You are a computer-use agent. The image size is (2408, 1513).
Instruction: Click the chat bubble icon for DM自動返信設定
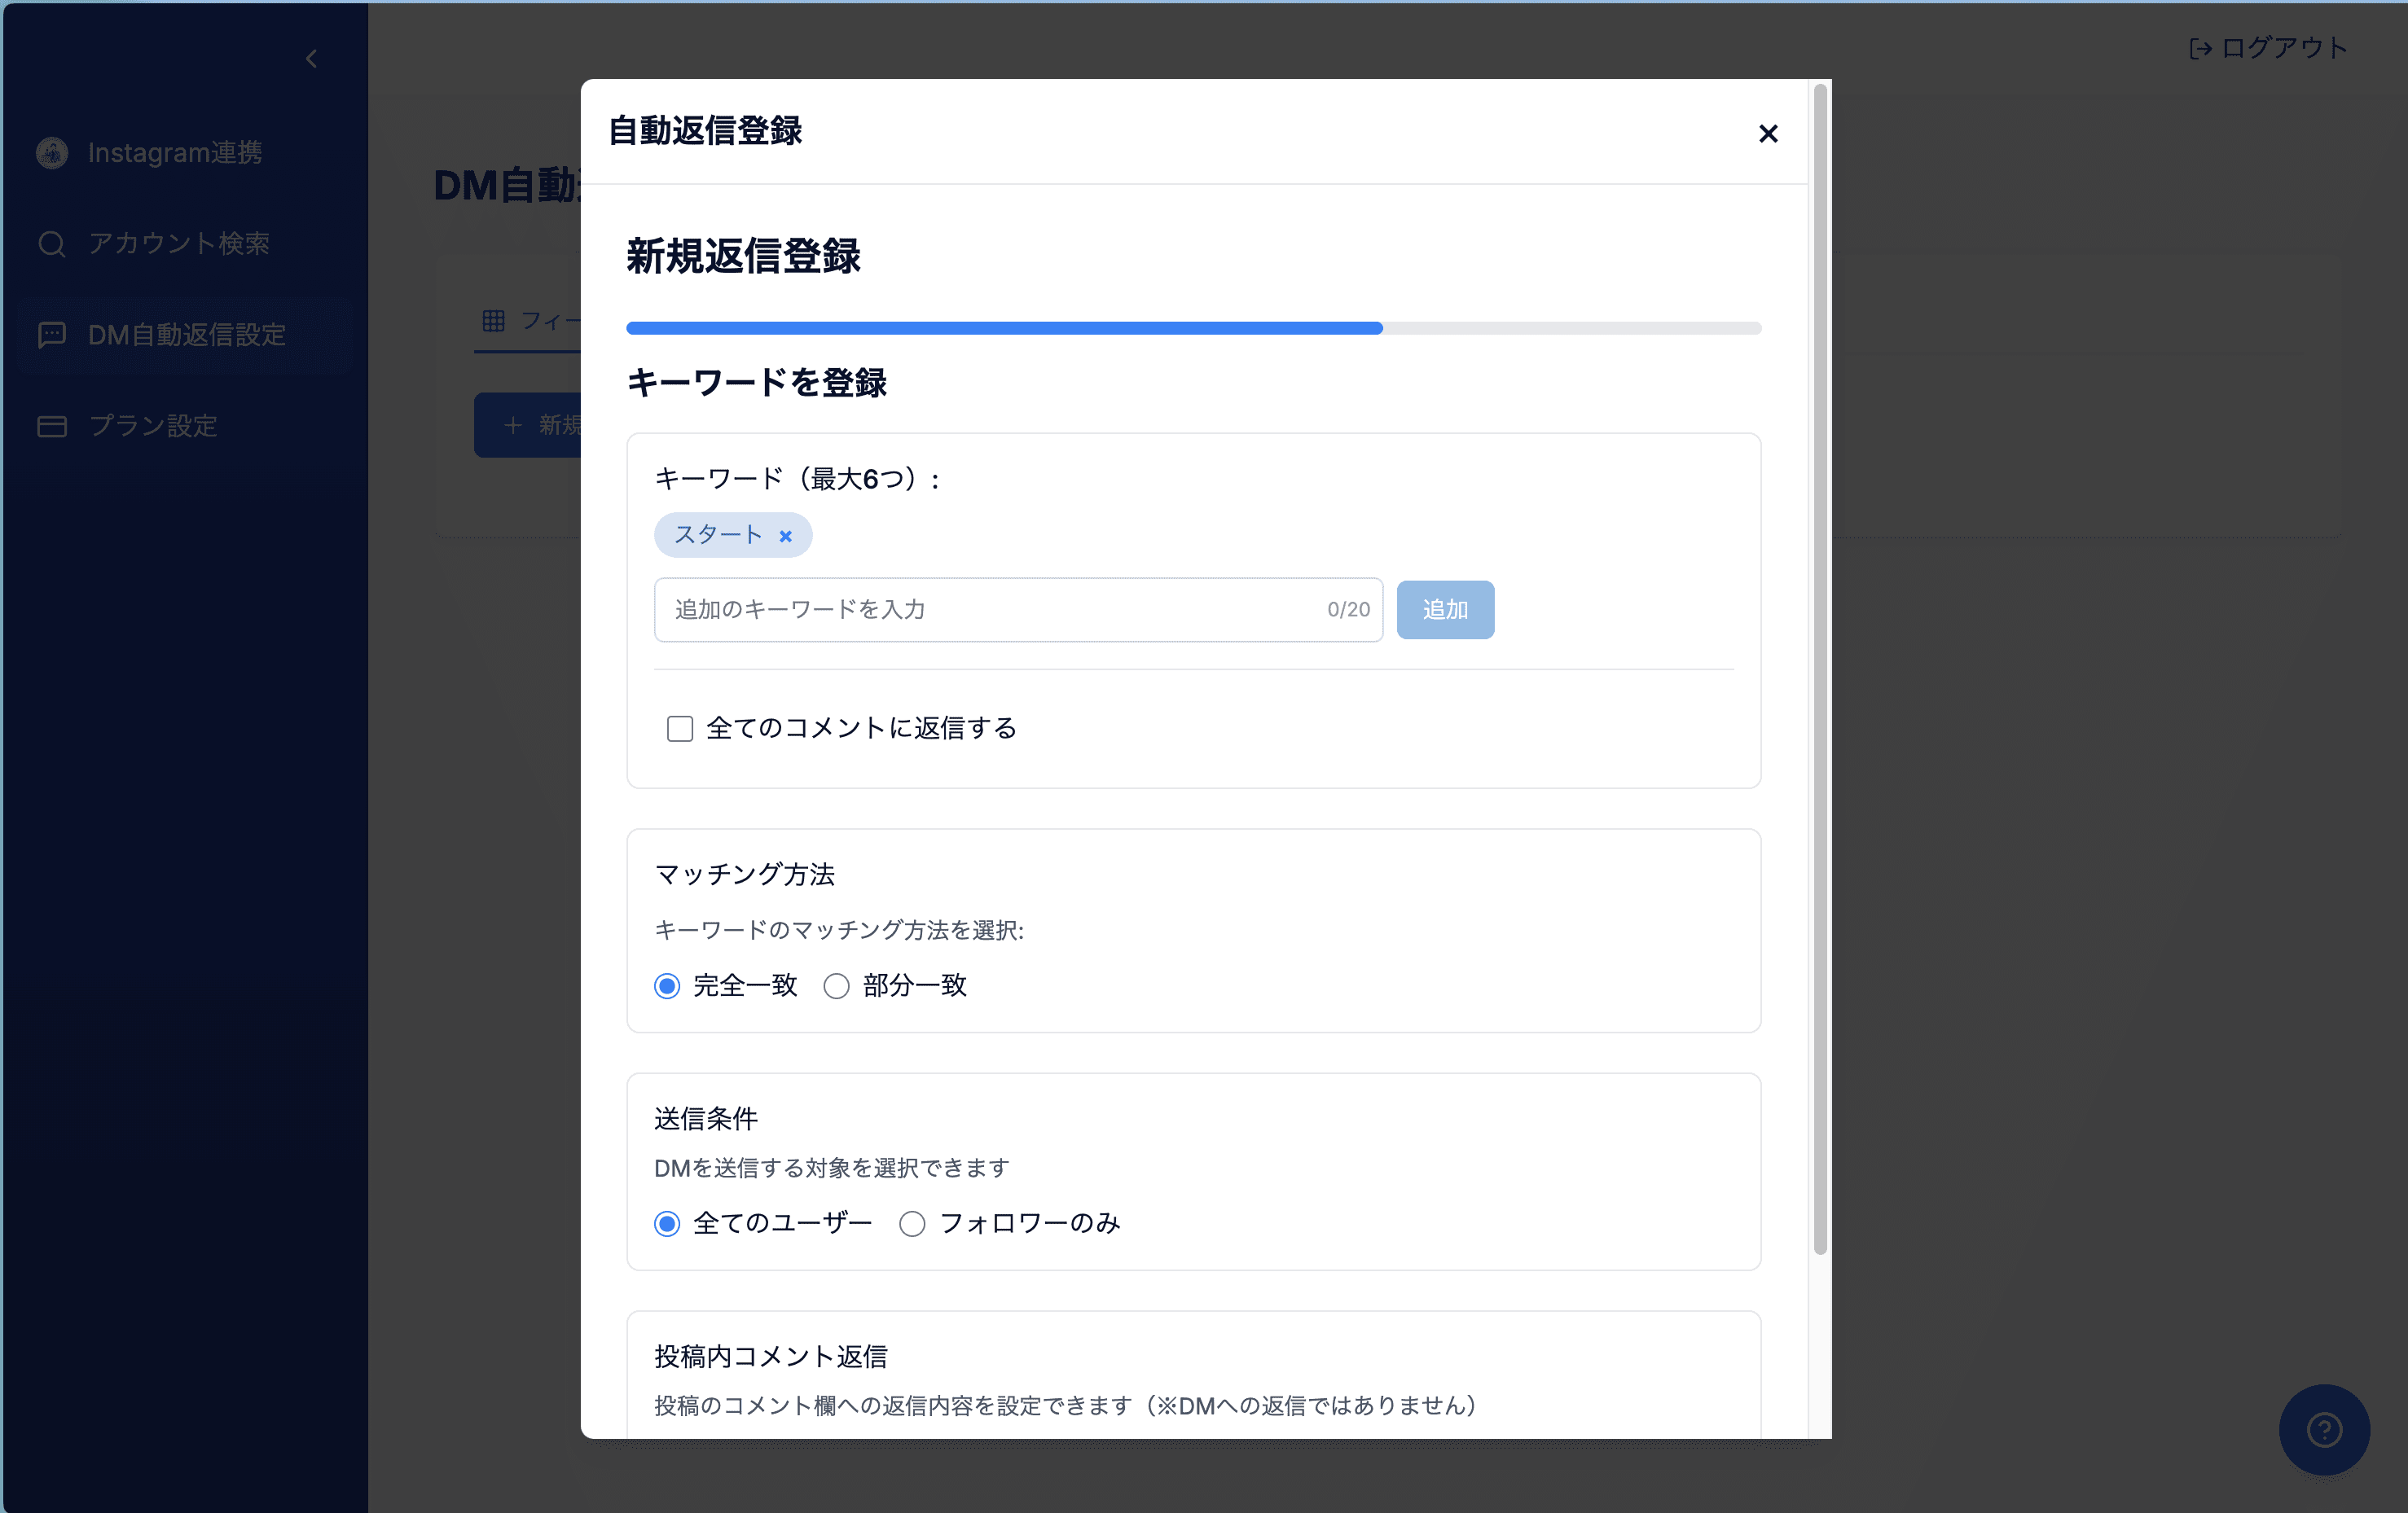[51, 335]
